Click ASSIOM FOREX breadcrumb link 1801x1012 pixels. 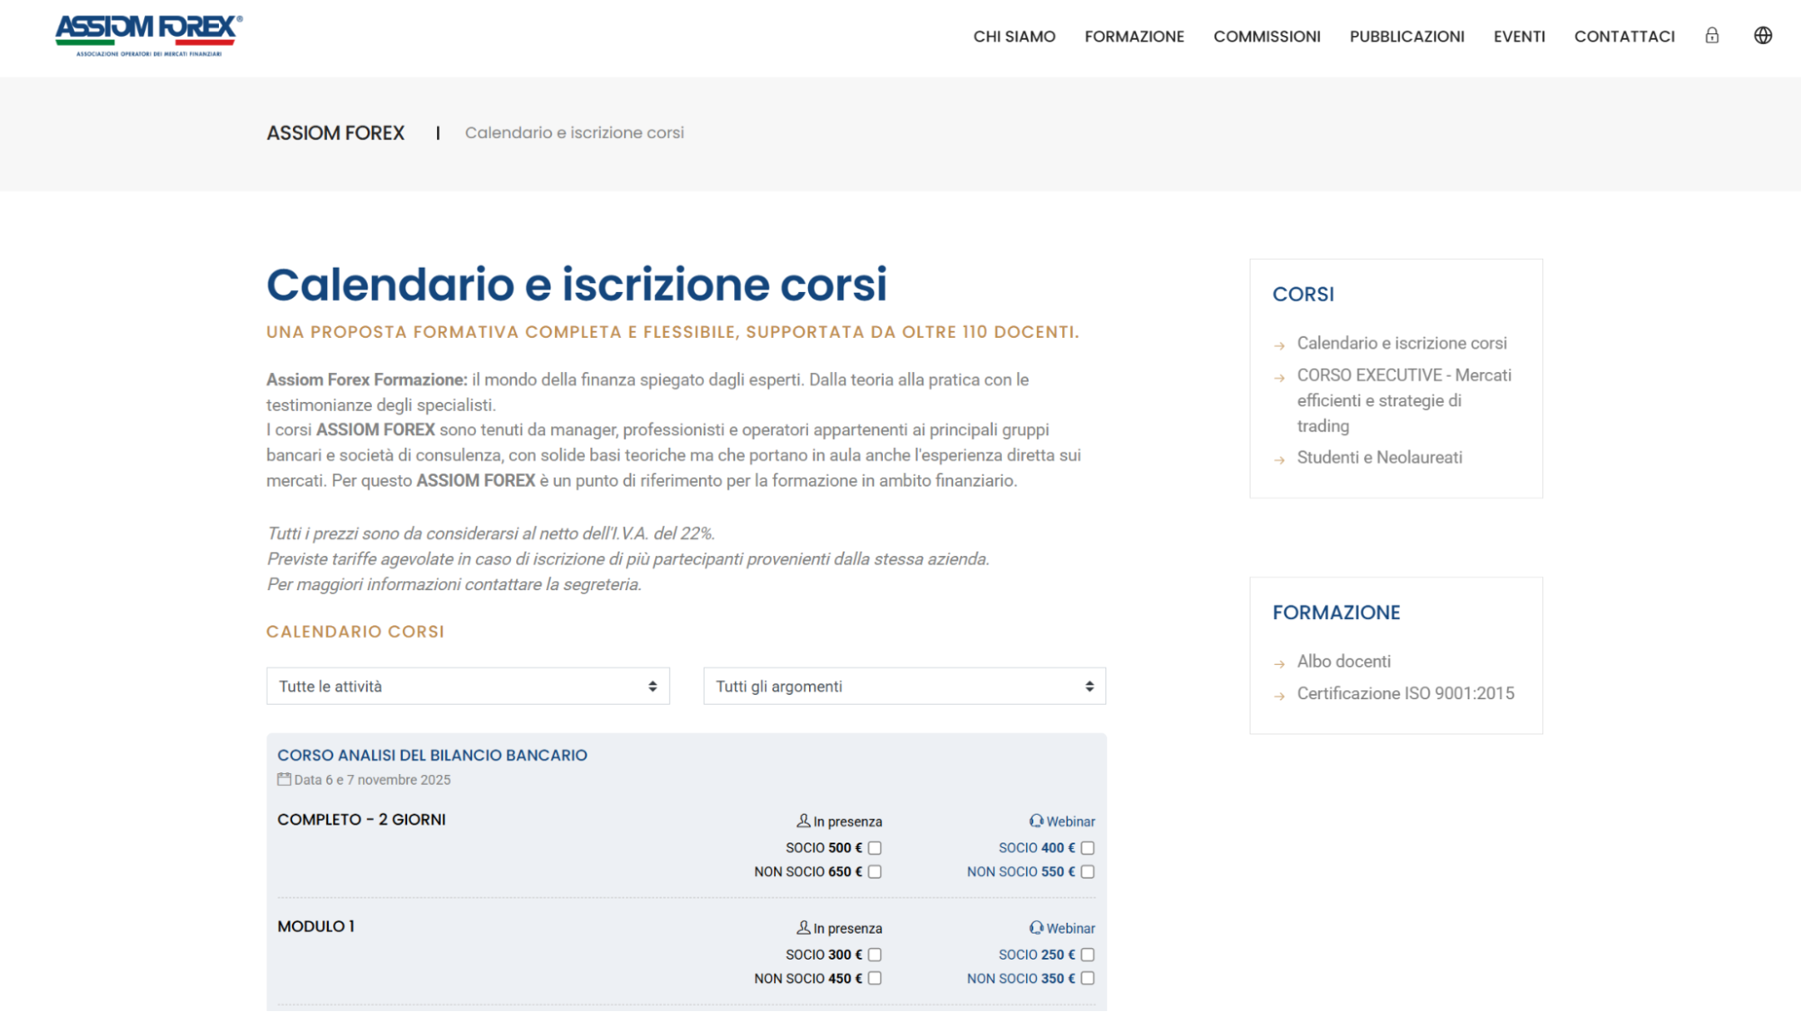335,133
